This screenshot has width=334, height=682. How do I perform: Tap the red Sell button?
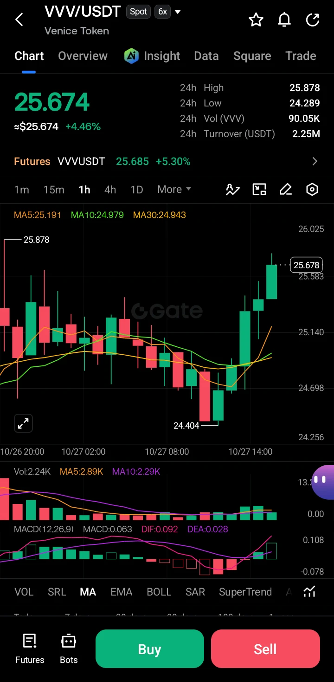[265, 649]
